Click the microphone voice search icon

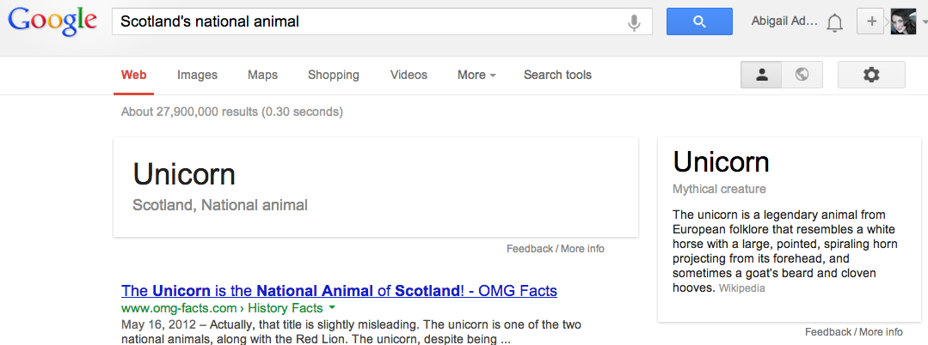coord(635,22)
